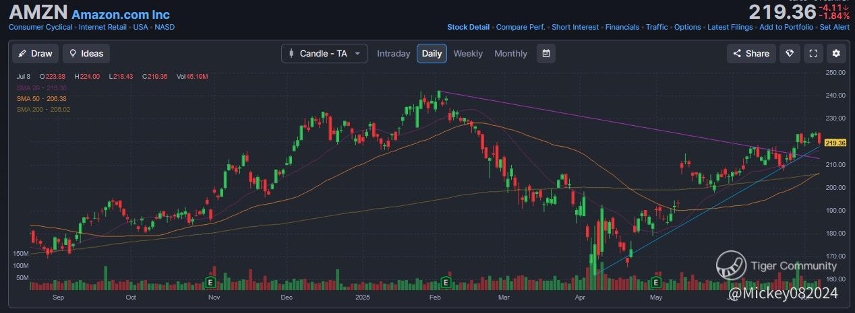Screen dimensions: 855x313
Task: Click the February earnings marker
Action: (x=445, y=281)
